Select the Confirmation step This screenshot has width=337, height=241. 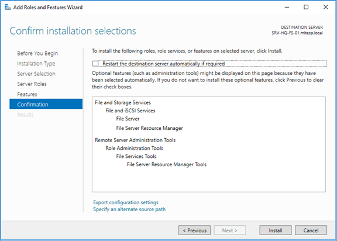(x=46, y=104)
